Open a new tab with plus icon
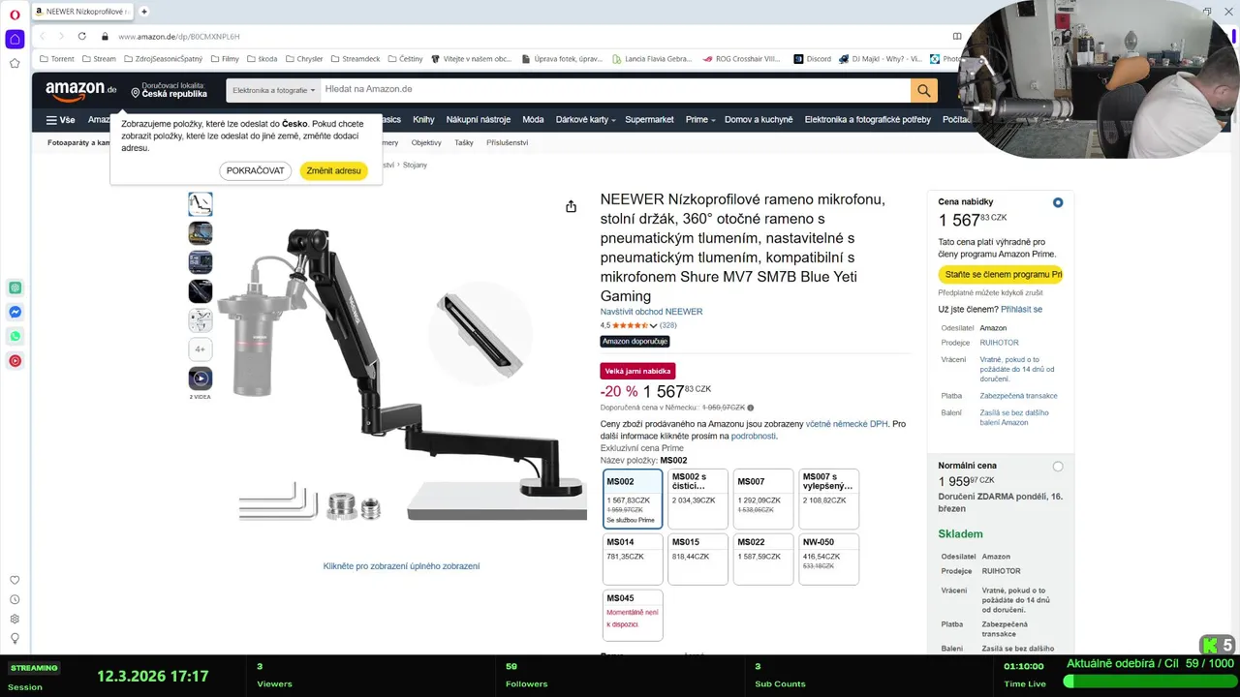 144,12
